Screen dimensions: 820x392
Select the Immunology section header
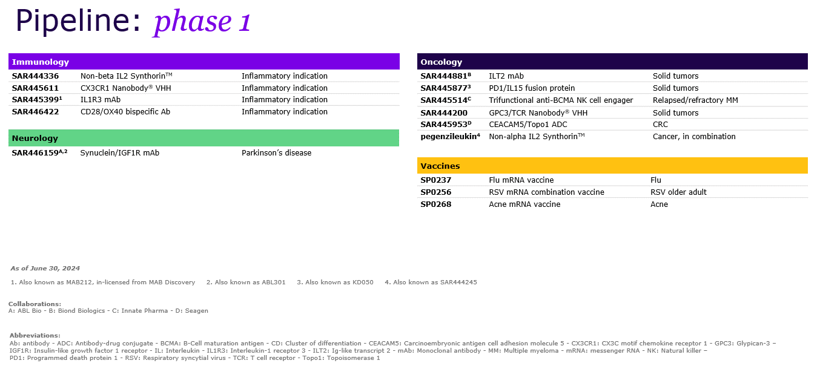coord(40,62)
